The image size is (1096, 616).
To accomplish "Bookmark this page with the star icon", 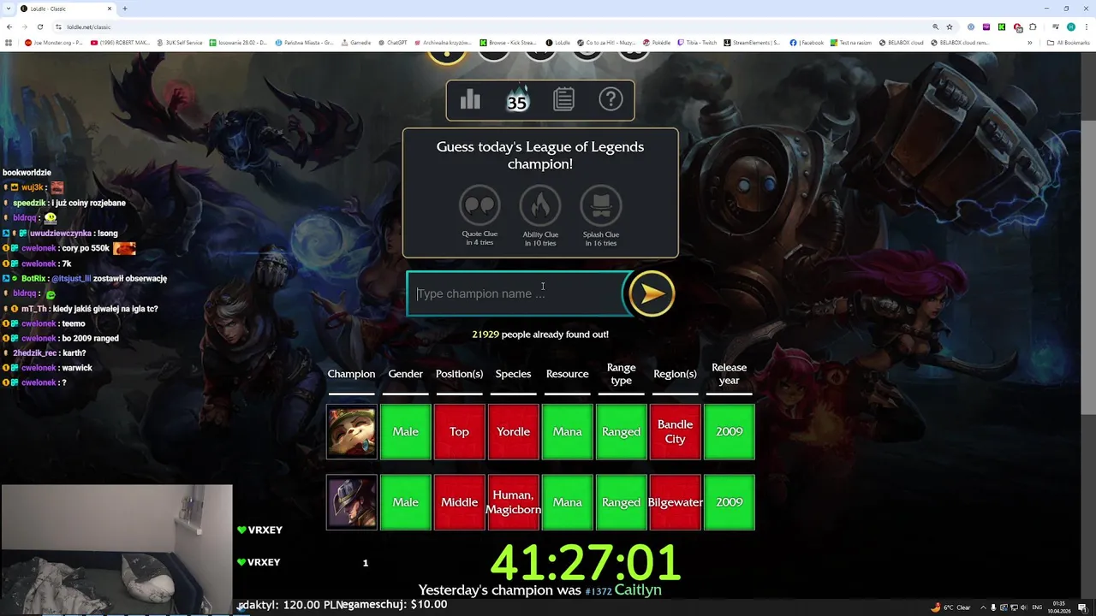I will pos(950,27).
